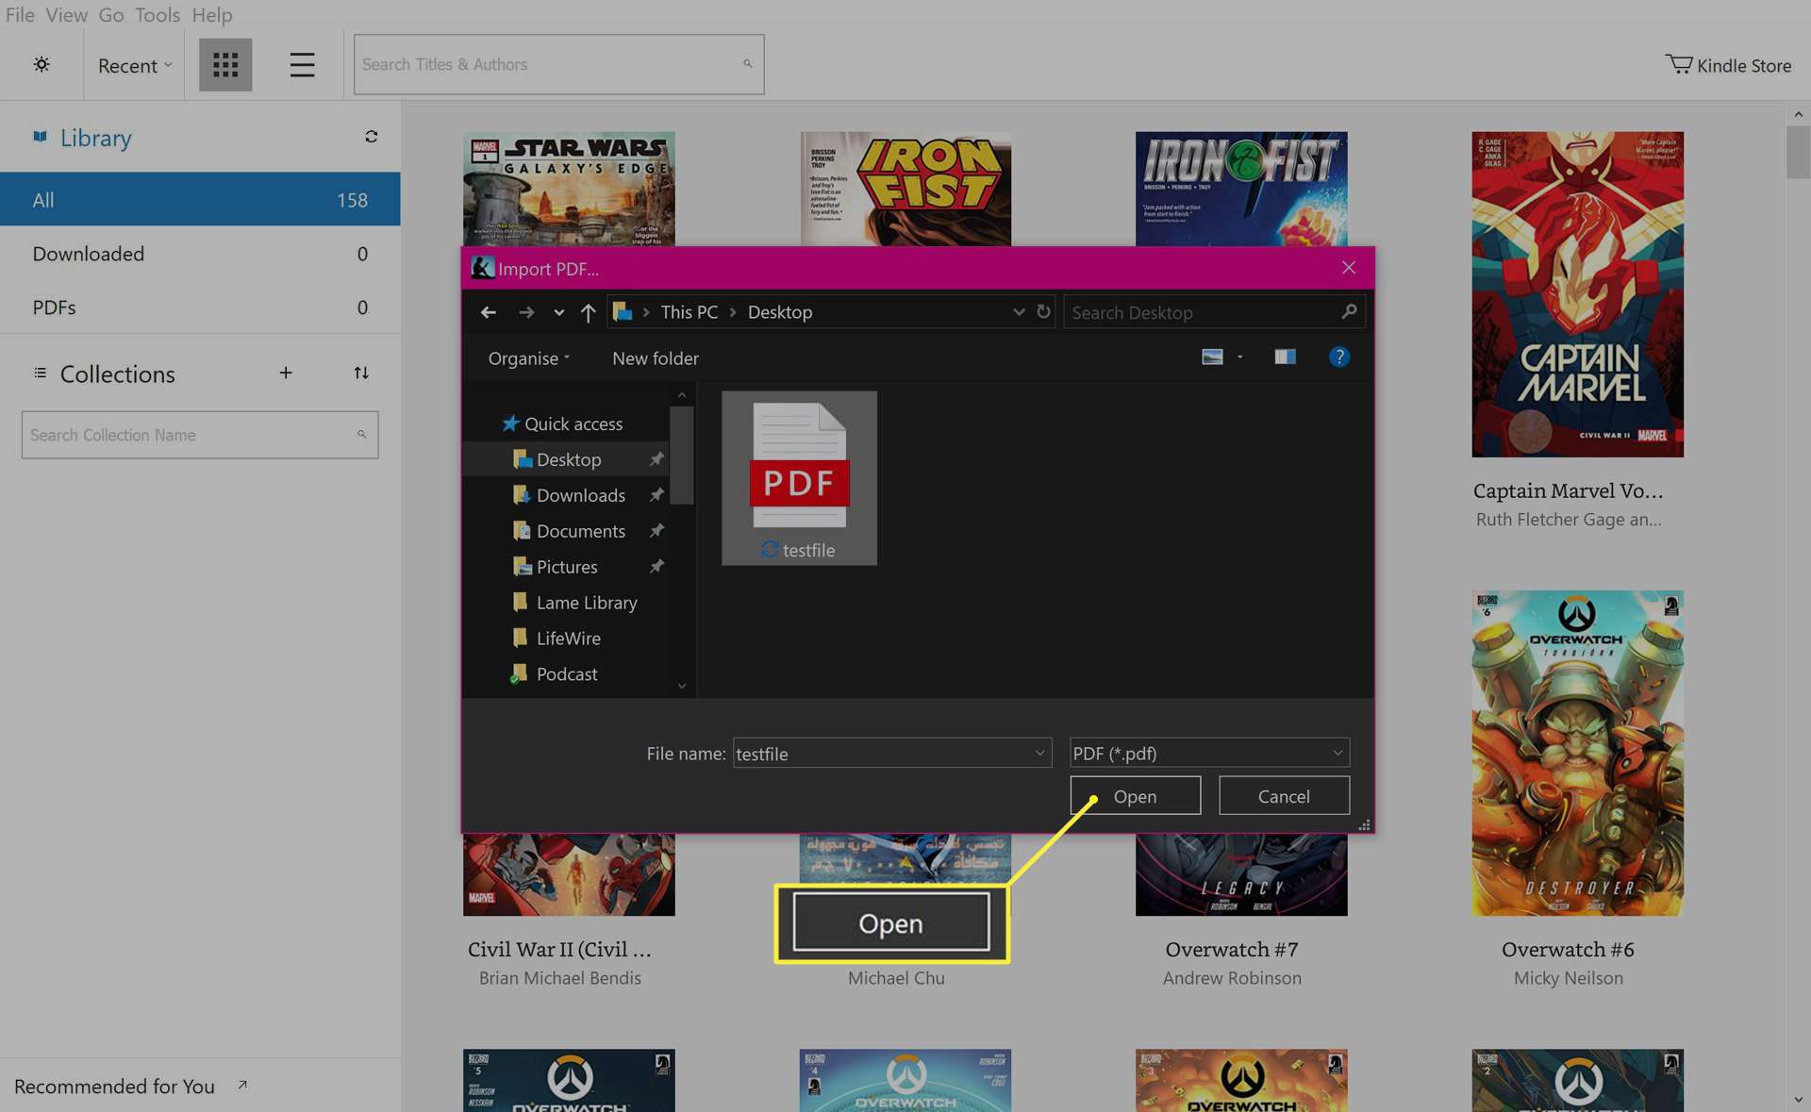The height and width of the screenshot is (1112, 1811).
Task: Click the File name text field
Action: 891,753
